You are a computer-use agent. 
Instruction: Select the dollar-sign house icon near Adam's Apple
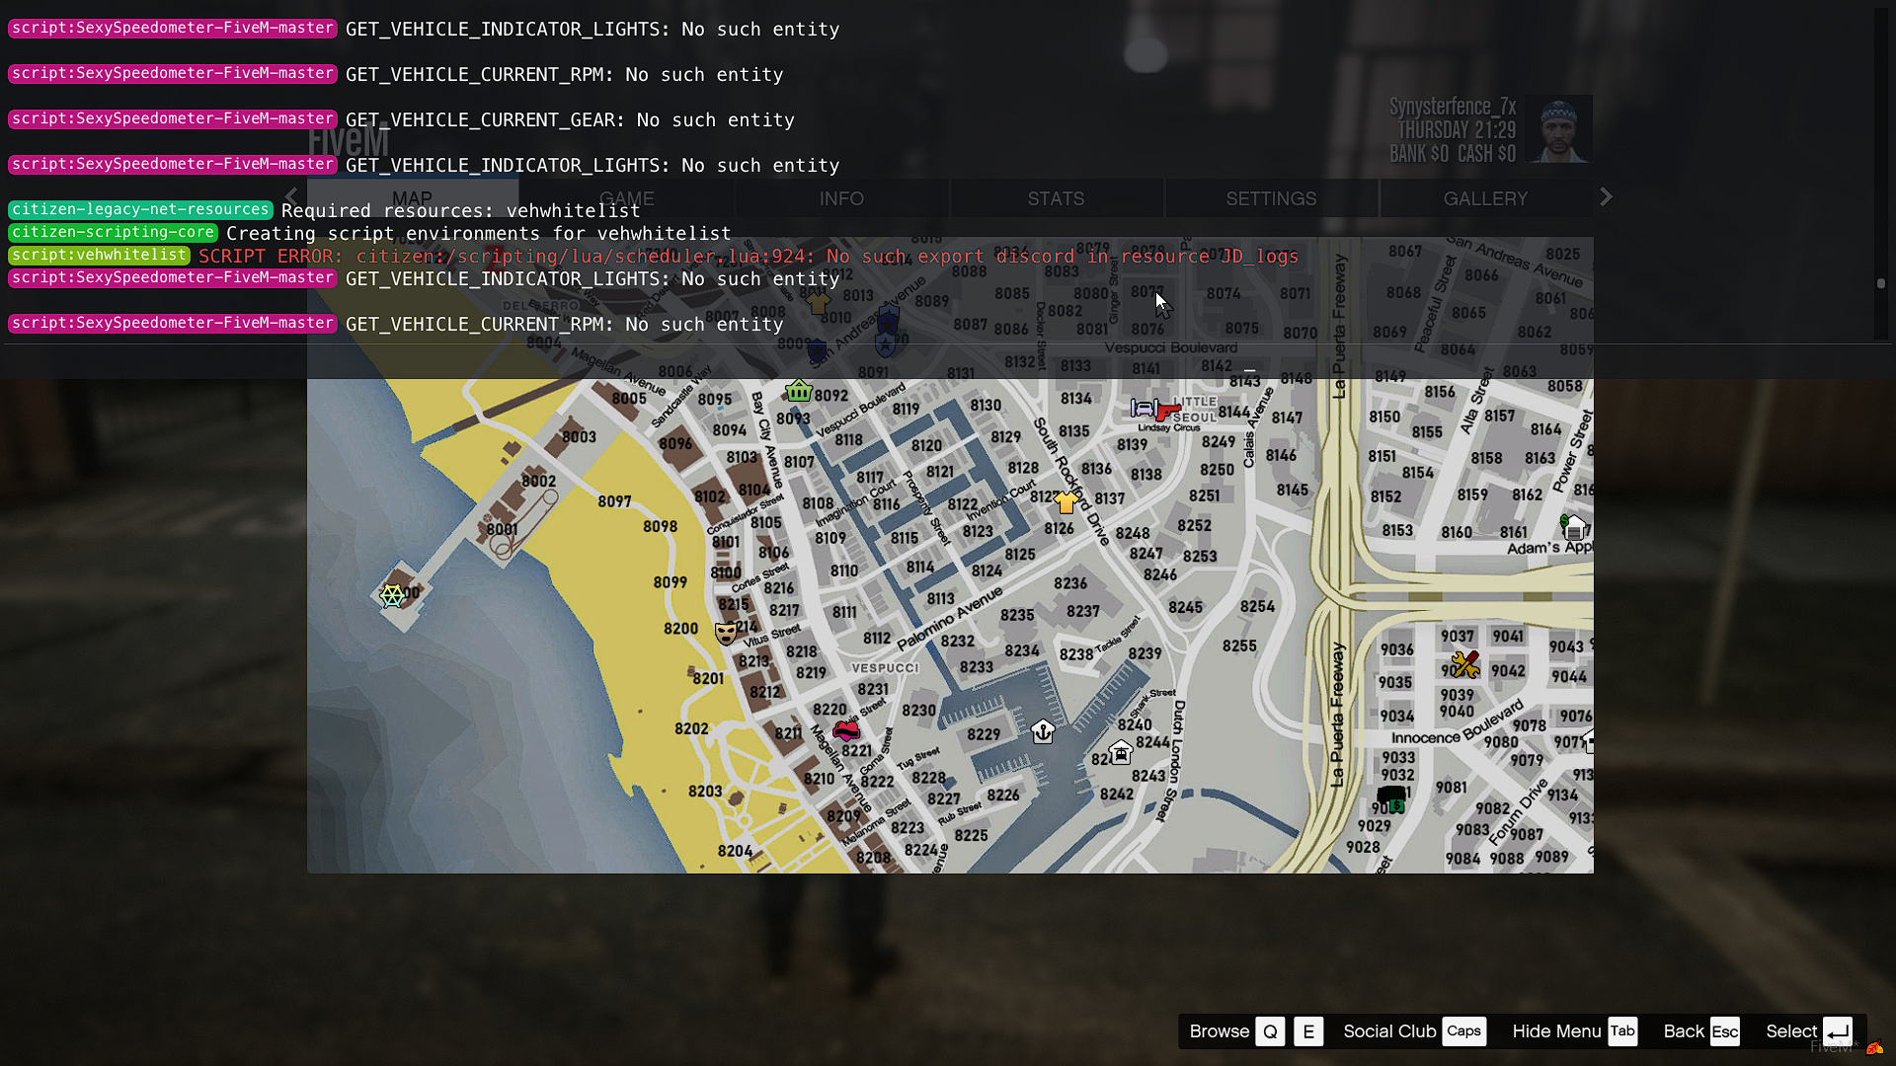pyautogui.click(x=1575, y=526)
